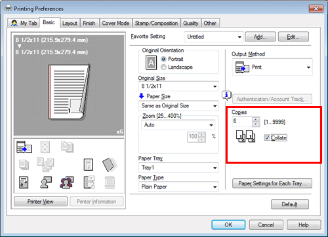This screenshot has height=237, width=328.
Task: Click the Copies number input field
Action: click(x=242, y=122)
